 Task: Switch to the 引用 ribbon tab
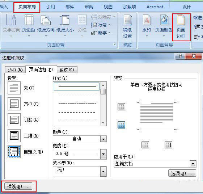[x=51, y=7]
